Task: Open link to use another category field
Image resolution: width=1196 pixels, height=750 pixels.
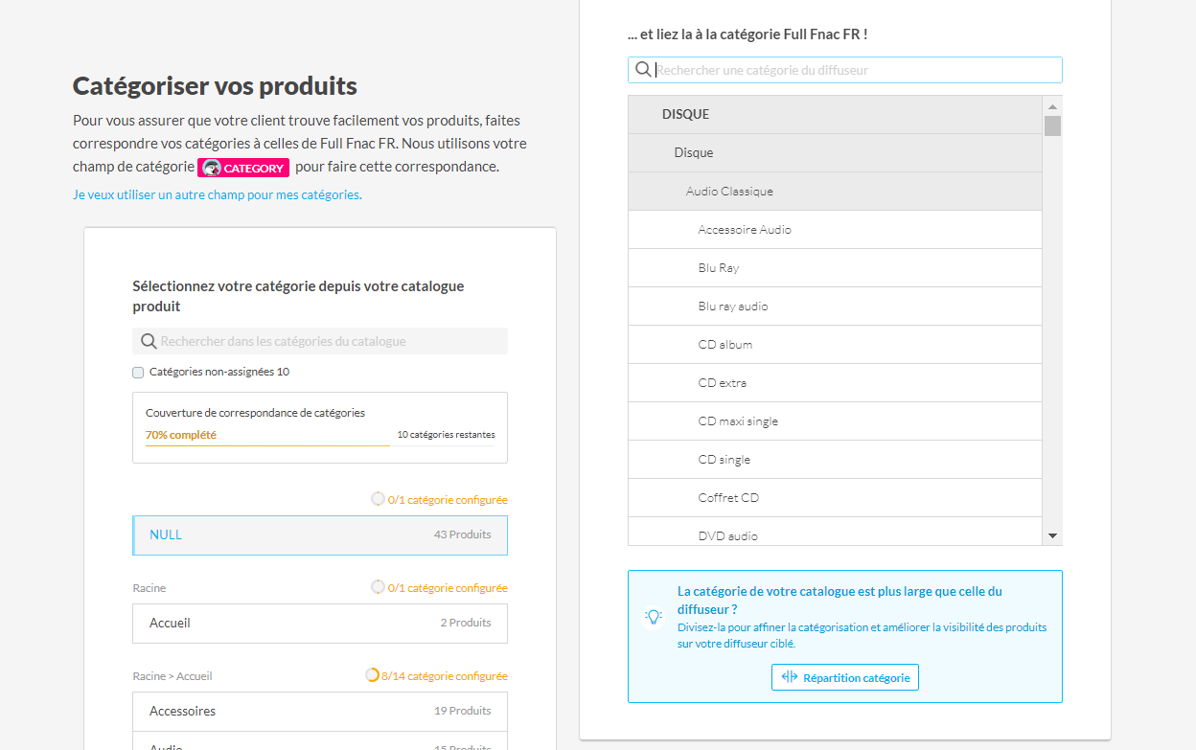Action: tap(218, 194)
